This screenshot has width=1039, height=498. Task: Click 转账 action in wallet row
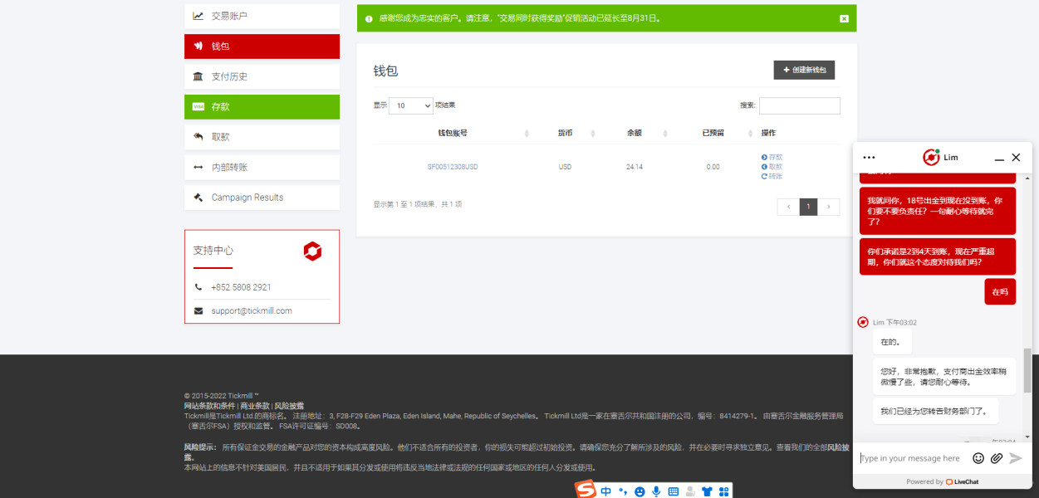point(772,176)
